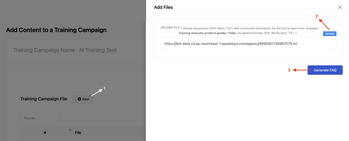Image resolution: width=349 pixels, height=141 pixels.
Task: Click the red number 3 annotation
Action: pyautogui.click(x=289, y=70)
